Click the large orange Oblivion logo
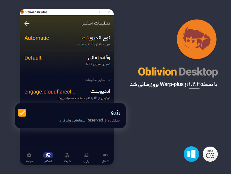Viewport: 231px width, 174px height. [x=197, y=39]
